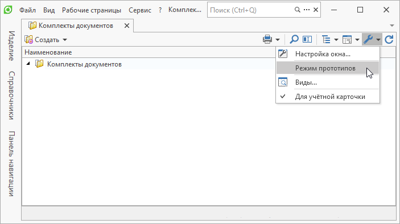Viewport: 400px width, 224px height.
Task: Click the window layout icon
Action: coord(347,39)
